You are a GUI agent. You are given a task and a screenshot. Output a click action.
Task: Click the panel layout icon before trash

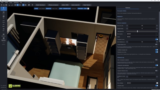pyautogui.click(x=29, y=5)
